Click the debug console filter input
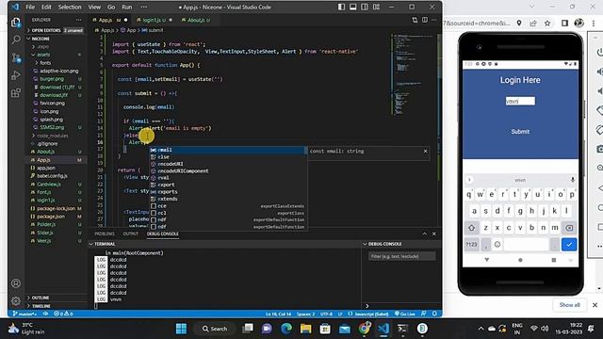 coord(402,256)
